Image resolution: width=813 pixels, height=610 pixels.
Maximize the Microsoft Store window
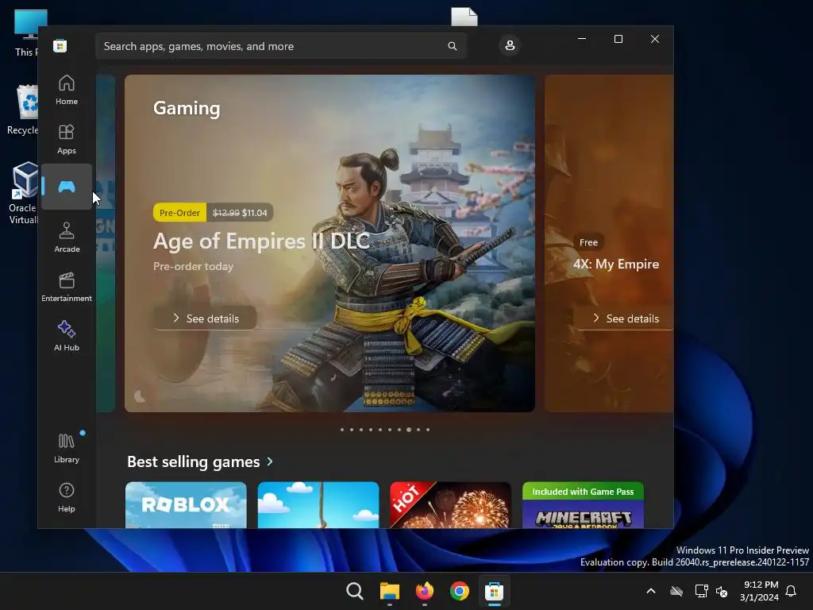click(x=618, y=39)
